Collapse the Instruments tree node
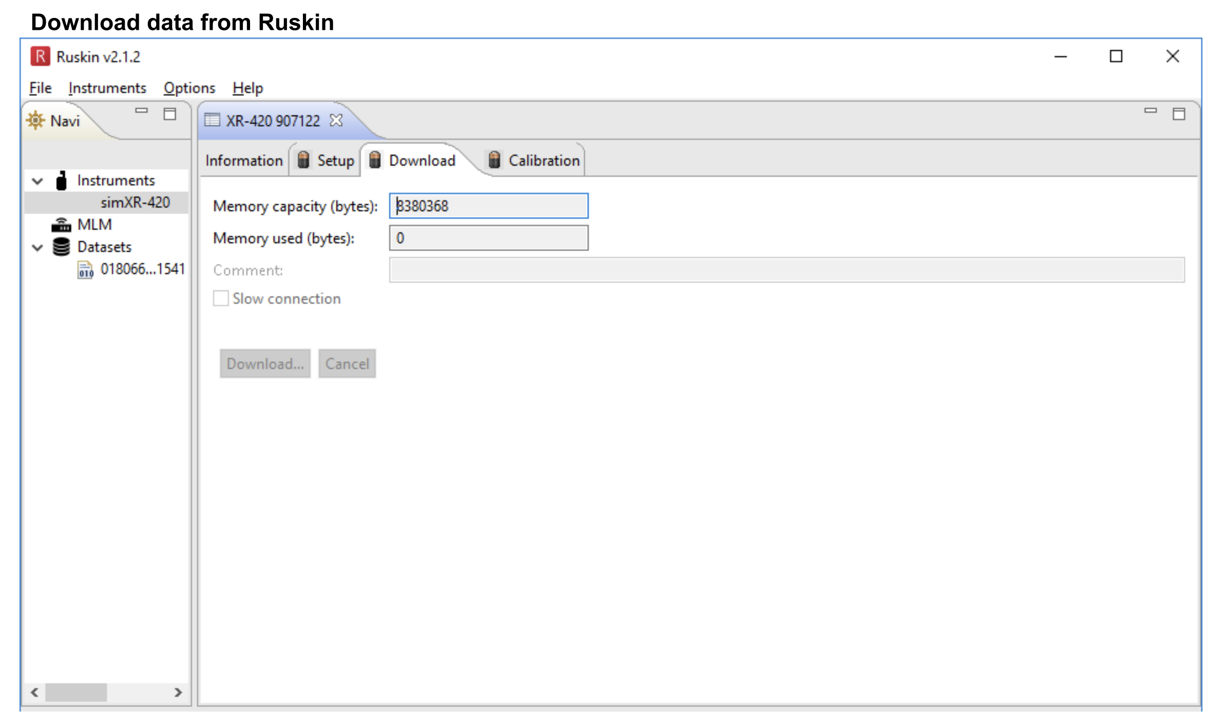This screenshot has width=1224, height=728. 37,181
